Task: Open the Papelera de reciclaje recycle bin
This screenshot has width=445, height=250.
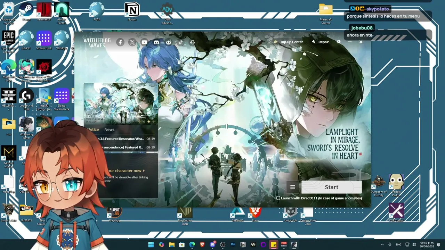Action: 9,13
